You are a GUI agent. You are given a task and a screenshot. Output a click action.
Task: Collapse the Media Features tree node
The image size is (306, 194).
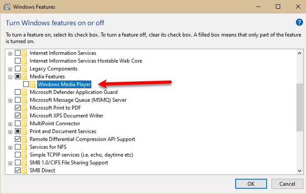coord(10,77)
